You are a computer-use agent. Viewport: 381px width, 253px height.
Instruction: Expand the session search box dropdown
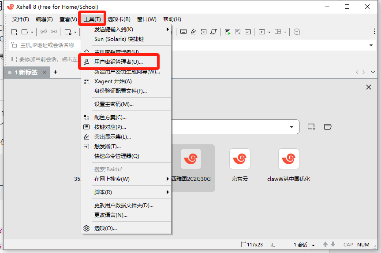point(291,127)
